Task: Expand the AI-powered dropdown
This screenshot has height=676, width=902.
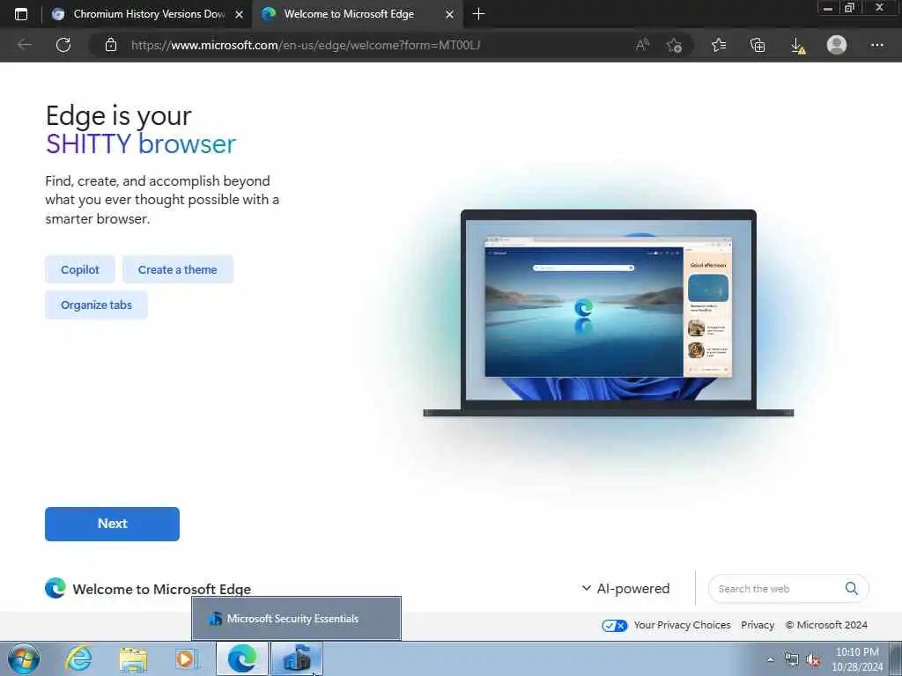Action: tap(625, 589)
